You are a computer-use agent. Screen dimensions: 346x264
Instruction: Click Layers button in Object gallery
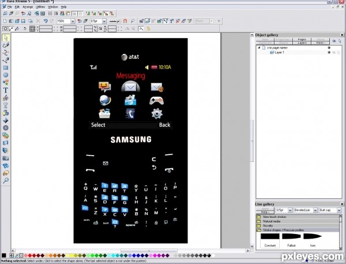click(302, 43)
